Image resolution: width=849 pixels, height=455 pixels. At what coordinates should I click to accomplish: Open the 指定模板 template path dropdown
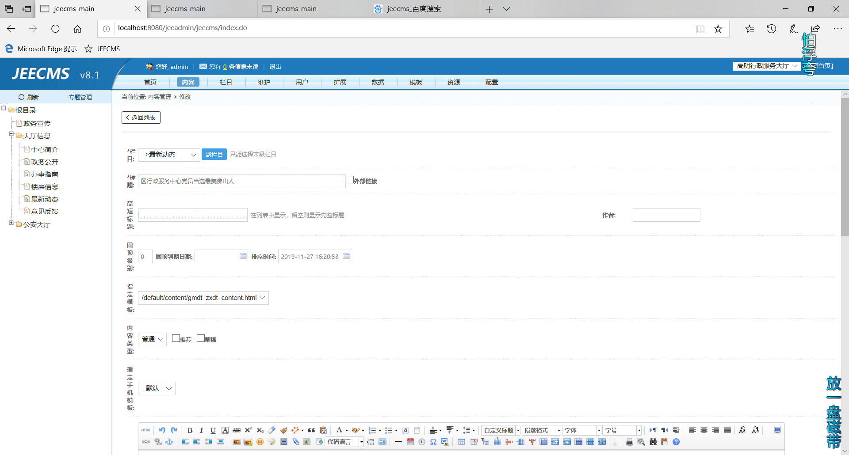click(x=203, y=298)
